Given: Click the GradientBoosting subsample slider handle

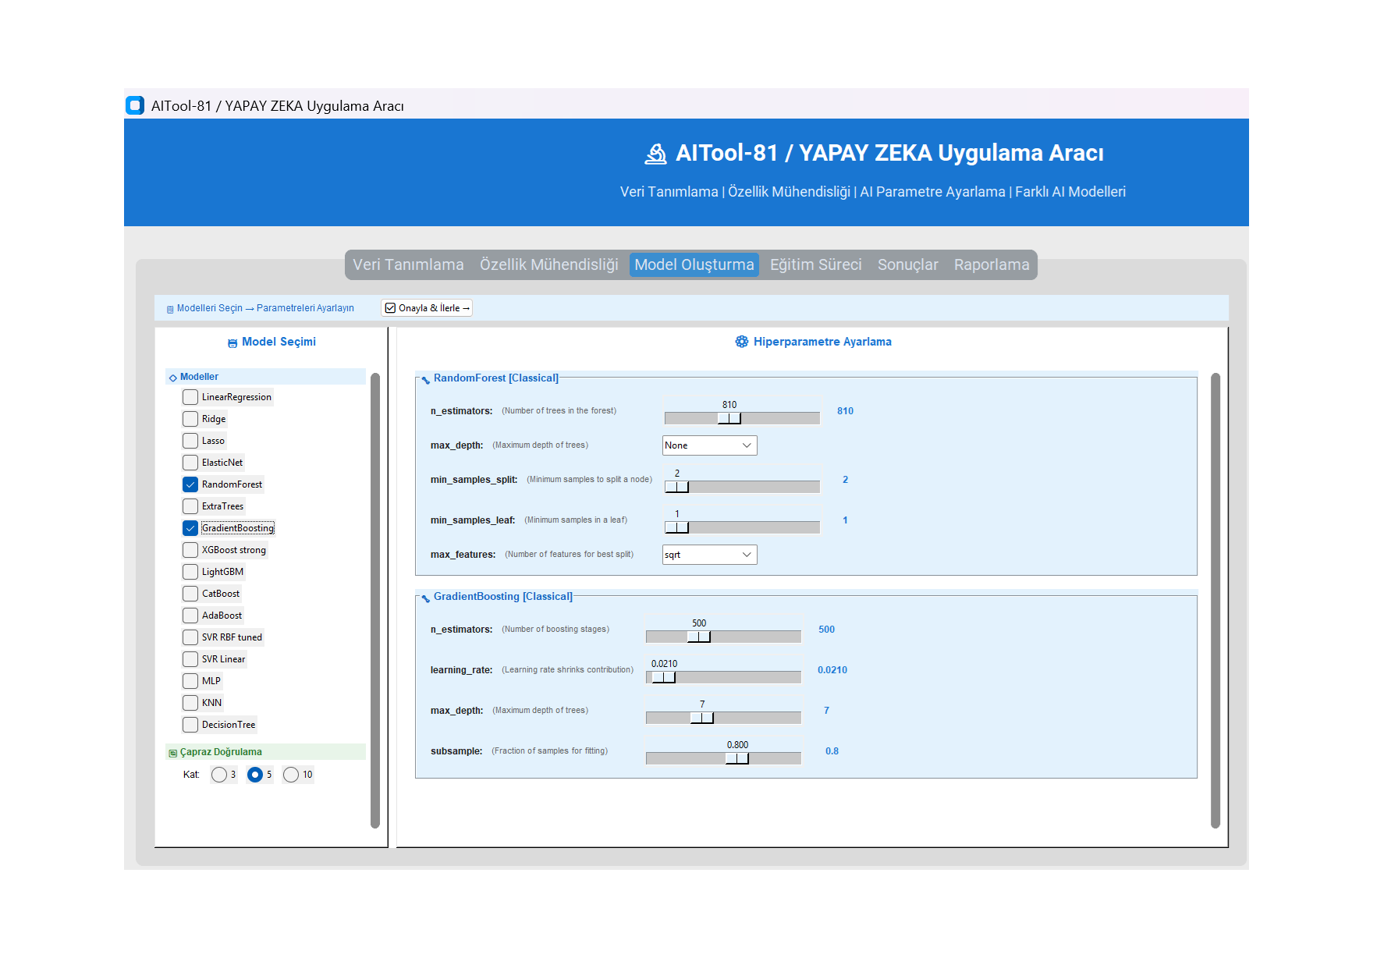Looking at the screenshot, I should pyautogui.click(x=737, y=758).
